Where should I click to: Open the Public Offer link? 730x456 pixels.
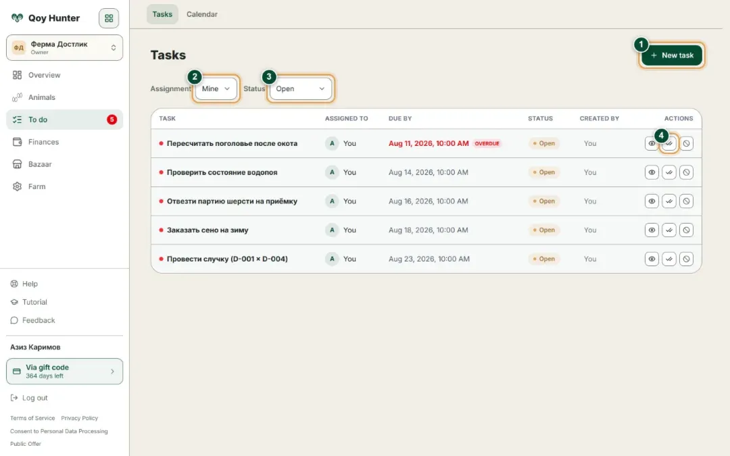(x=26, y=444)
